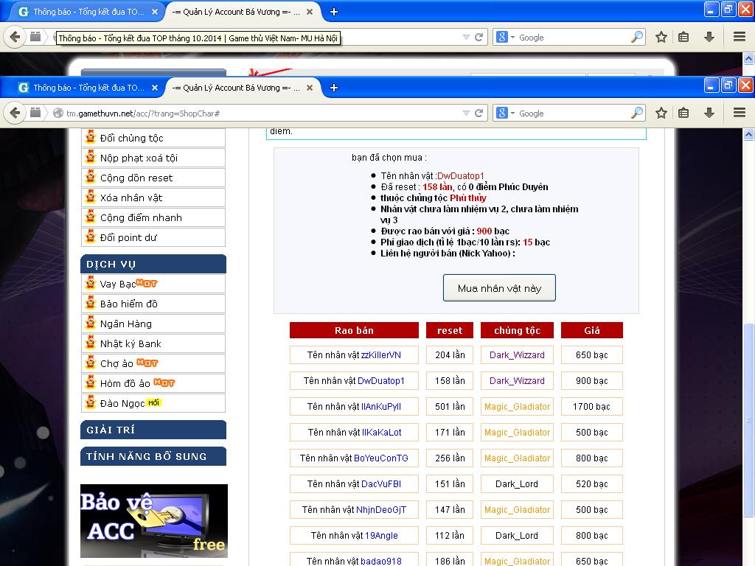Viewport: 755px width, 566px height.
Task: Click the bookmarks list icon in front toolbar
Action: (684, 113)
